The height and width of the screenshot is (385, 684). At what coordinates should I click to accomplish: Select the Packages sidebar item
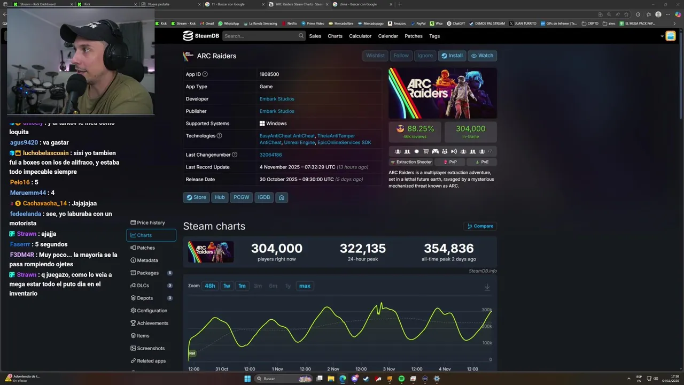pyautogui.click(x=151, y=273)
